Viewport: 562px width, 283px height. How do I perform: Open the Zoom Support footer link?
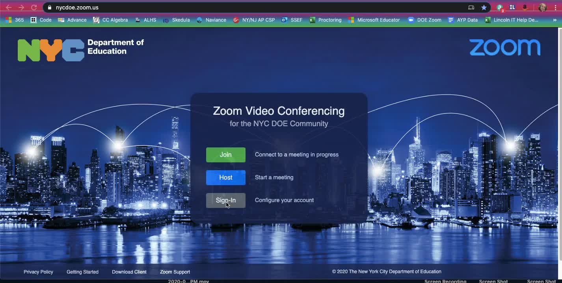point(175,272)
